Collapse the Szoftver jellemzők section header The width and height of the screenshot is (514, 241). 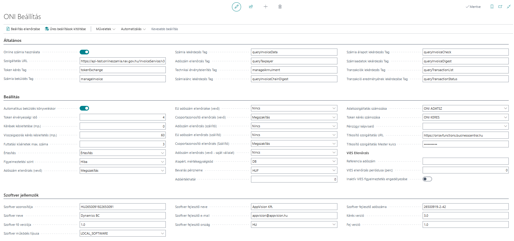coord(21,195)
